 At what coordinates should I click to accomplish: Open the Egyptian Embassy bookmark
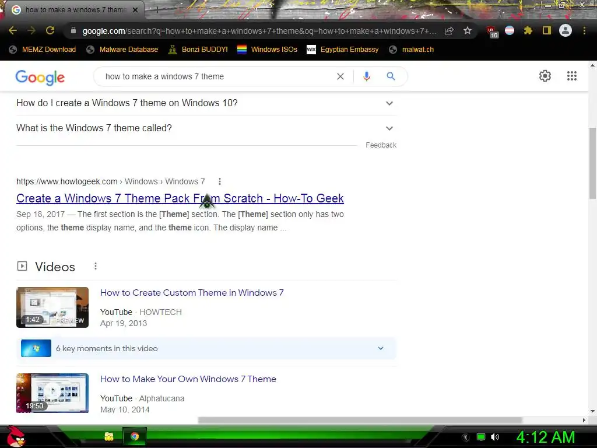343,50
